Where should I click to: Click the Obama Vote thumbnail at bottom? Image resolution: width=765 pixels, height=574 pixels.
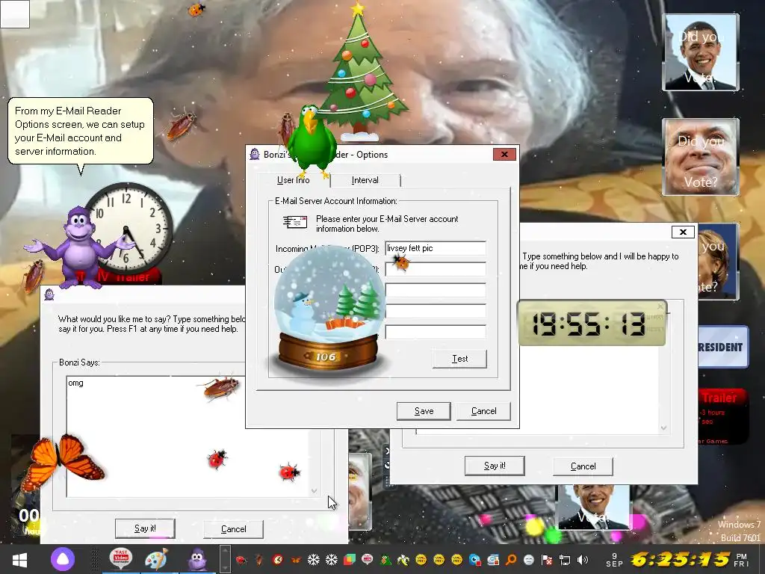(x=594, y=507)
